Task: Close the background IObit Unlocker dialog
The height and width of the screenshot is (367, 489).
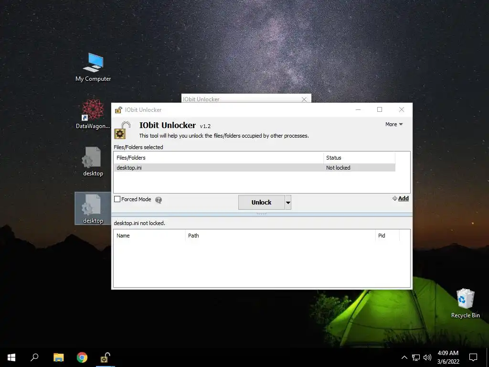Action: [x=304, y=99]
